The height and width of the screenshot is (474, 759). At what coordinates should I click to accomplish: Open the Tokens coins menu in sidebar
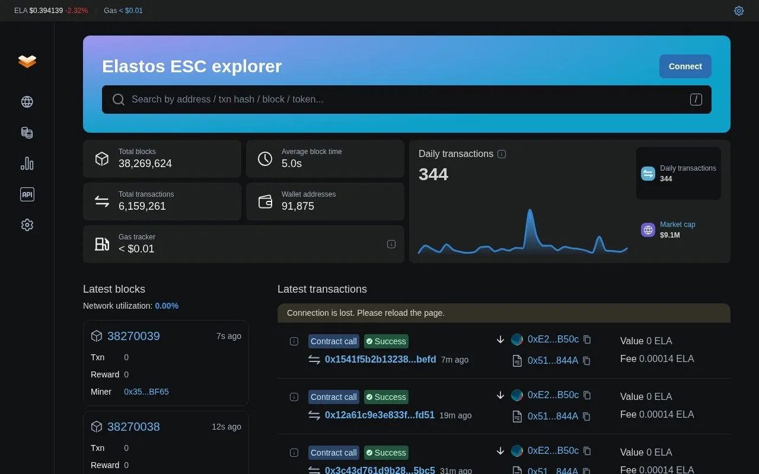[27, 133]
